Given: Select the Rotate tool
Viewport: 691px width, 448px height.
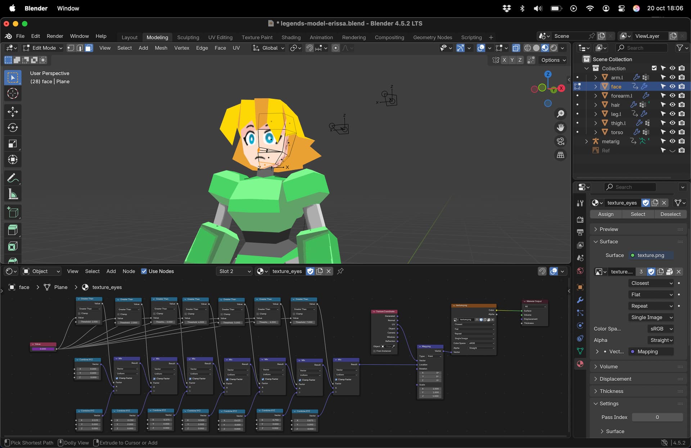Looking at the screenshot, I should 13,128.
